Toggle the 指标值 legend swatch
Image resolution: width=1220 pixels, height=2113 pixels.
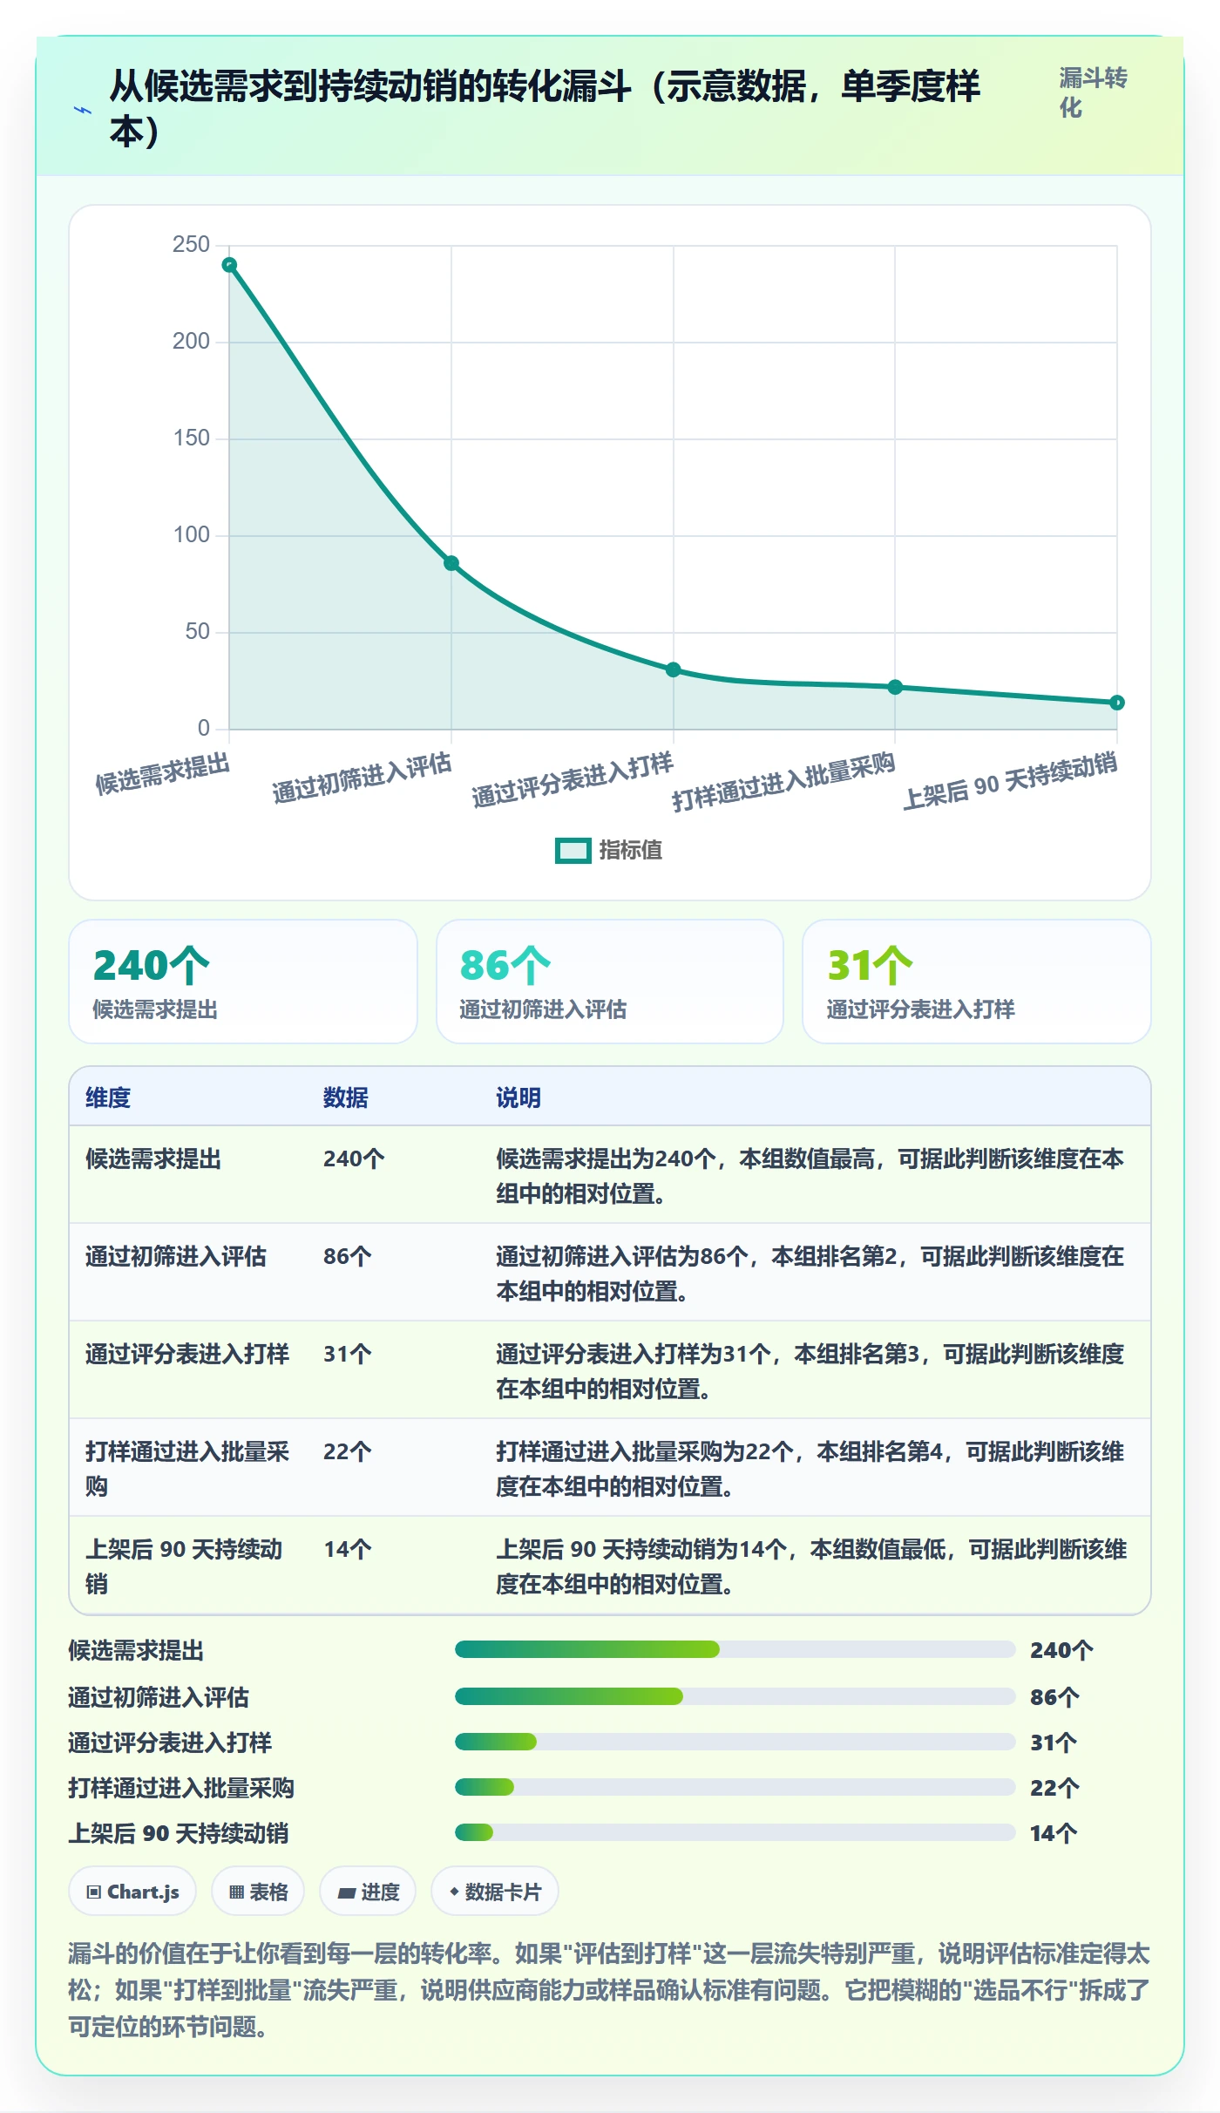click(x=573, y=850)
